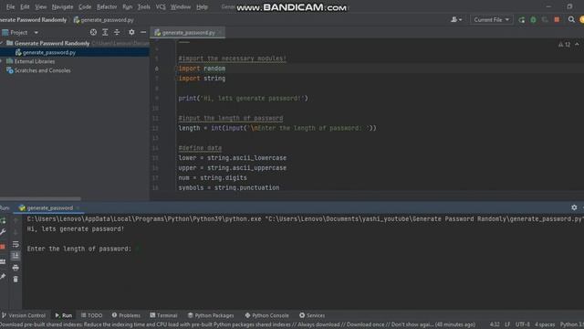Image resolution: width=584 pixels, height=329 pixels.
Task: Click the print icon in Run console
Action: (x=16, y=268)
